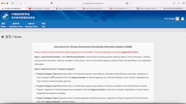Open the Message Center menu item

pyautogui.click(x=31, y=25)
